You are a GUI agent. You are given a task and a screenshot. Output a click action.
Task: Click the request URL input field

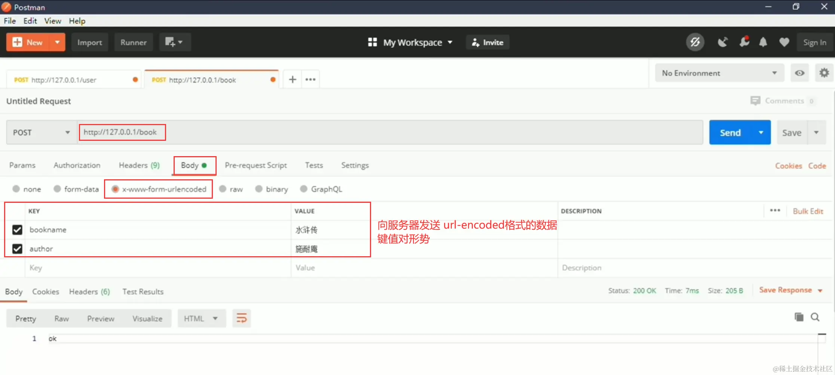click(390, 132)
